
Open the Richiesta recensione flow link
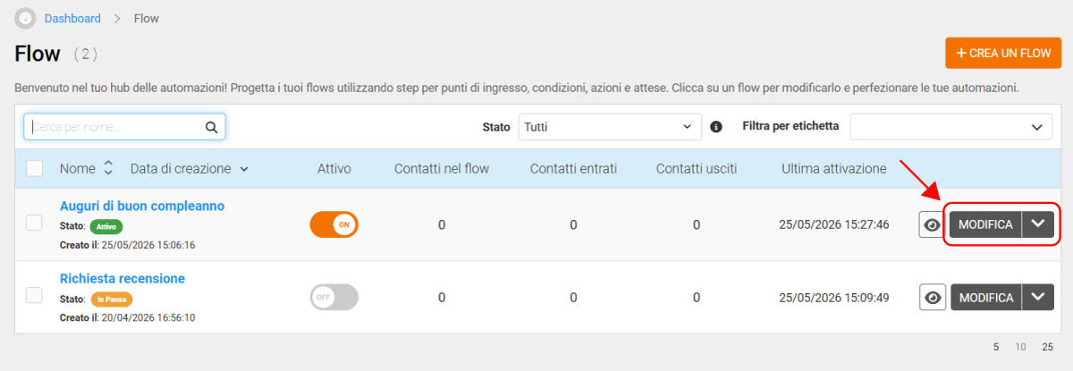123,279
